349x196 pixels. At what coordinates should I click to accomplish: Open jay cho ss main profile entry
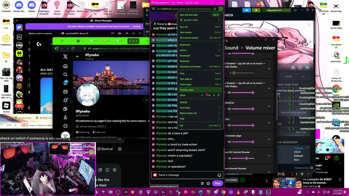pyautogui.click(x=200, y=20)
